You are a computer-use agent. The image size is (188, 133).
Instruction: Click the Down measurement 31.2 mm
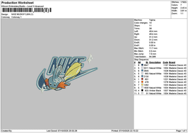(153, 40)
